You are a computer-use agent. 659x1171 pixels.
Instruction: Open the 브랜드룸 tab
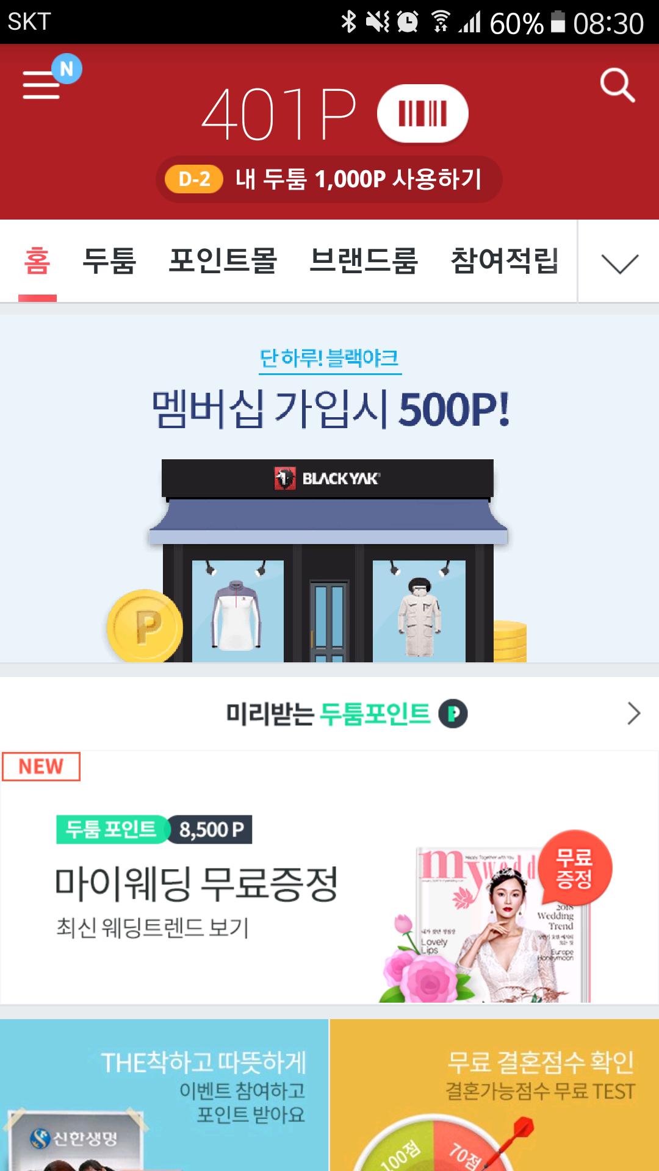click(364, 261)
